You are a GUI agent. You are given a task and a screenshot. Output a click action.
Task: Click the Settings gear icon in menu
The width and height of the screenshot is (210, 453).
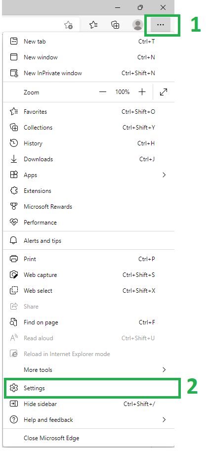pyautogui.click(x=14, y=388)
